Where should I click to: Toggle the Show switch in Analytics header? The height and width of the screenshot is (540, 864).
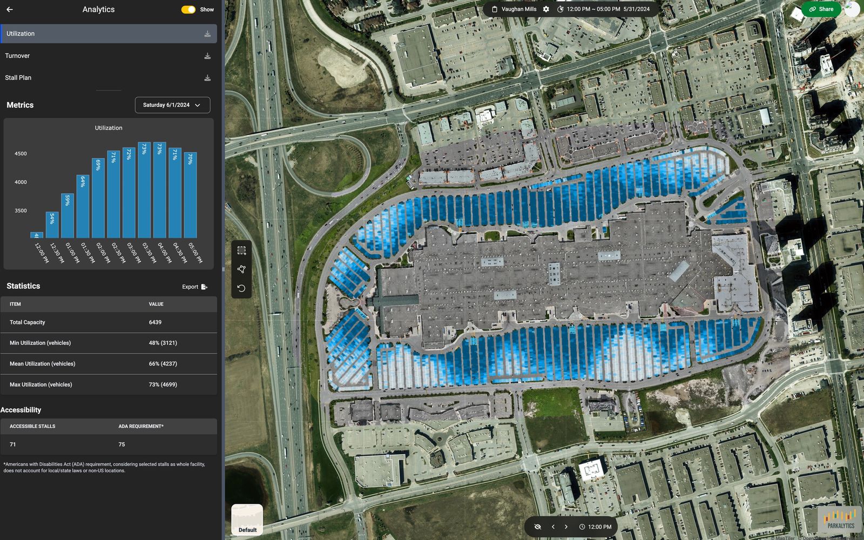(188, 9)
